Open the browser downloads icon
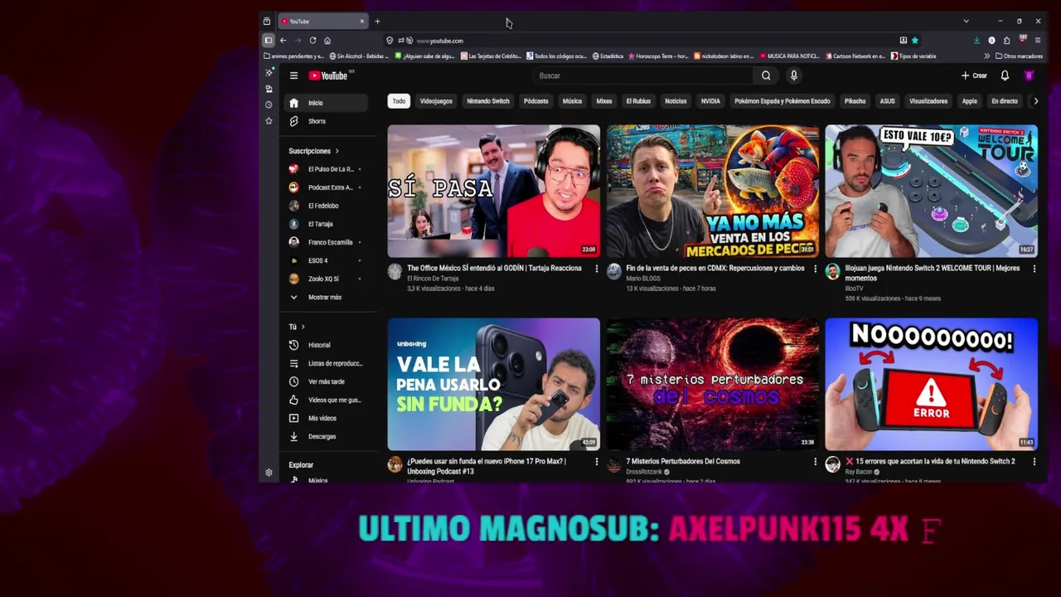This screenshot has height=597, width=1061. [976, 40]
